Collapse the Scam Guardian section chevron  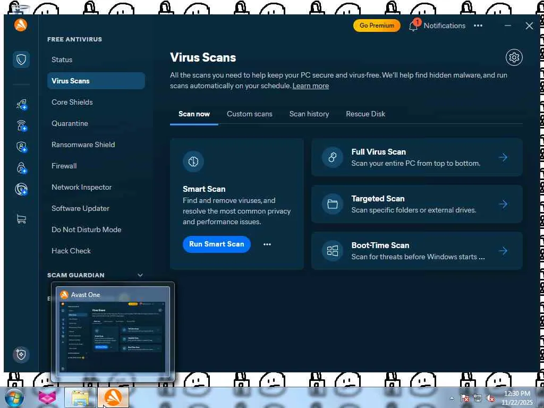[140, 275]
